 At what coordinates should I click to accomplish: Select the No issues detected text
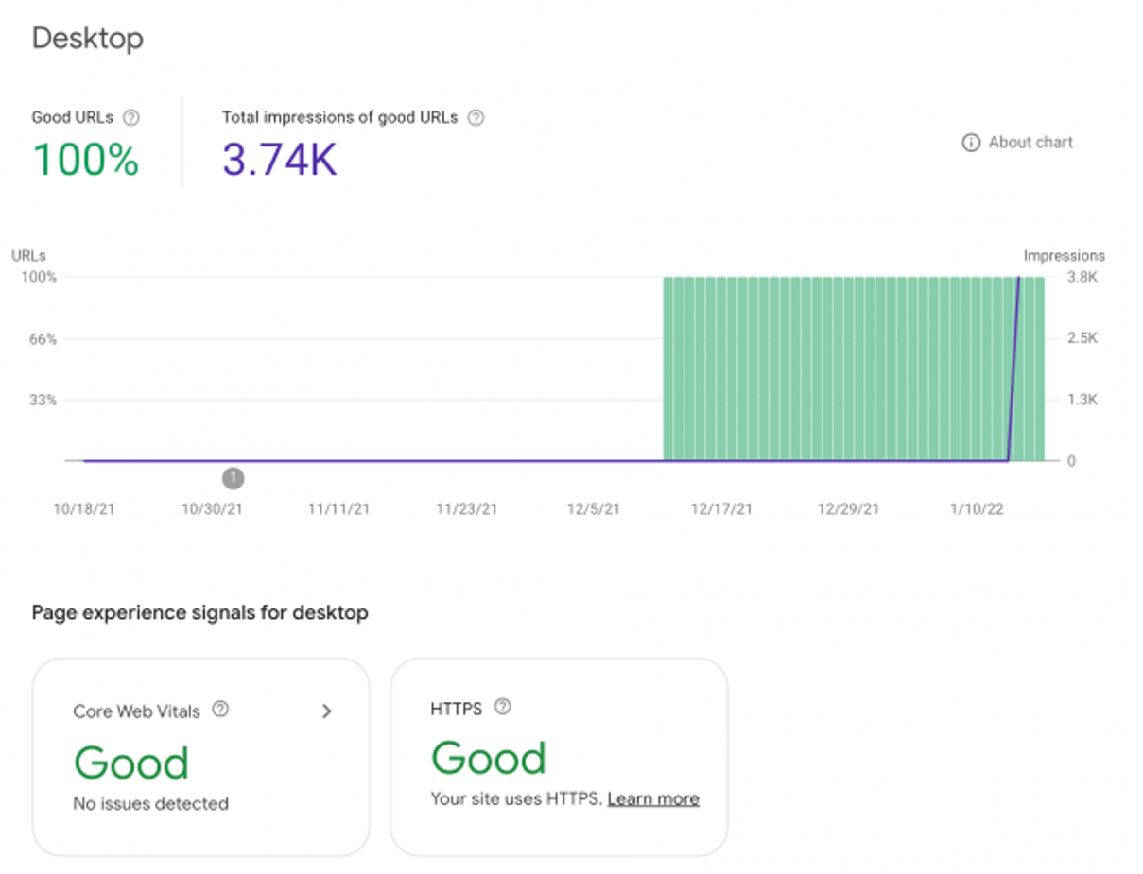pyautogui.click(x=151, y=804)
